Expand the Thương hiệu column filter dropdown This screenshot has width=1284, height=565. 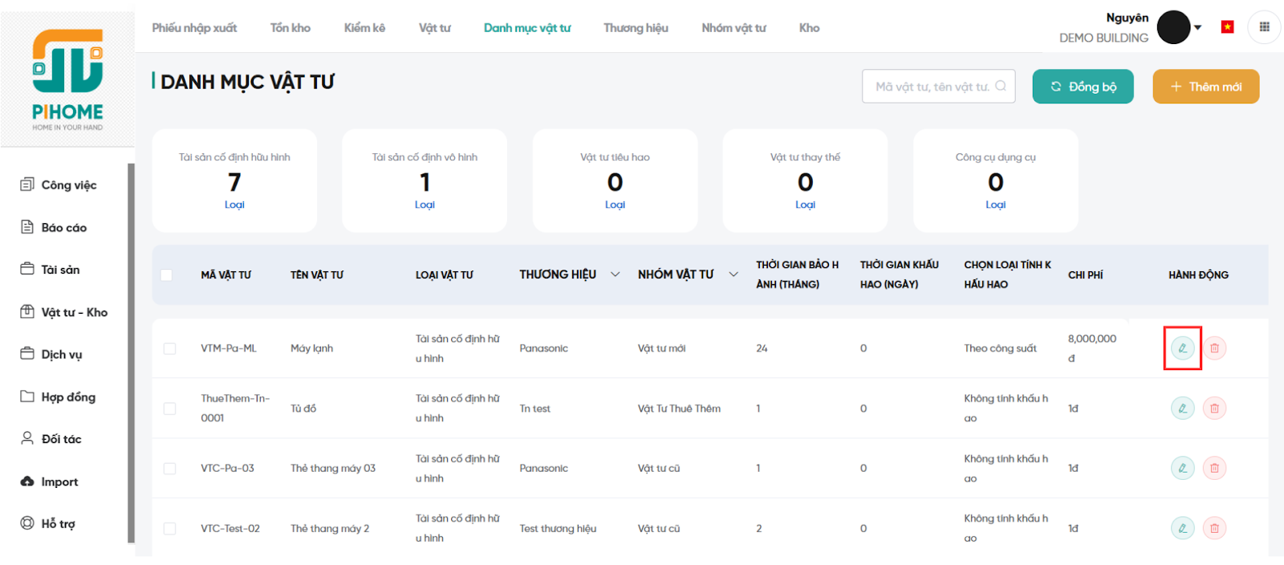(616, 274)
